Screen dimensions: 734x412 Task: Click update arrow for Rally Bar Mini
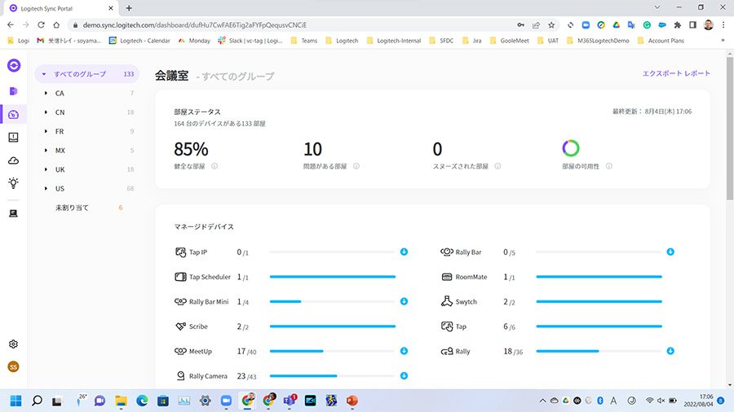[404, 301]
